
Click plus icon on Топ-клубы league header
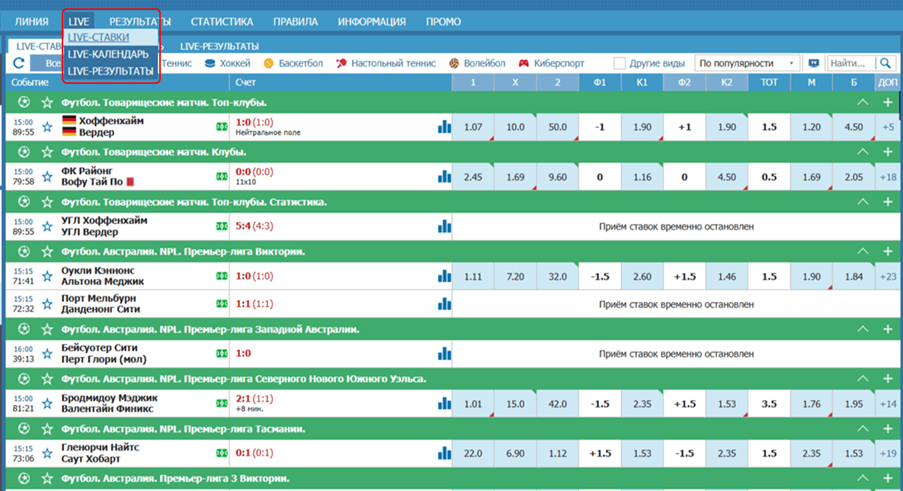point(887,102)
